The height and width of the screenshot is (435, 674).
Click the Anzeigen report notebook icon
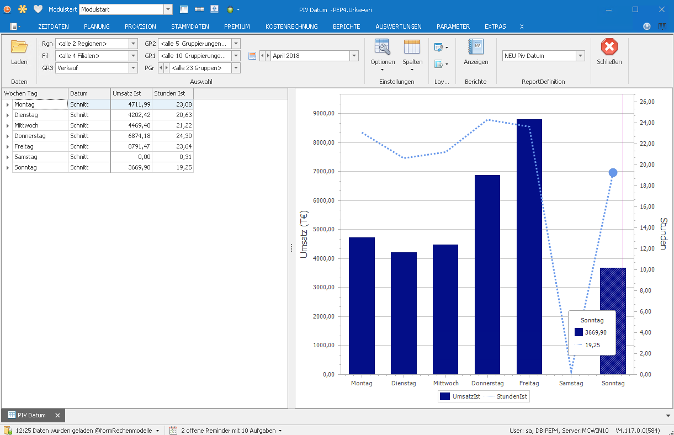click(475, 47)
